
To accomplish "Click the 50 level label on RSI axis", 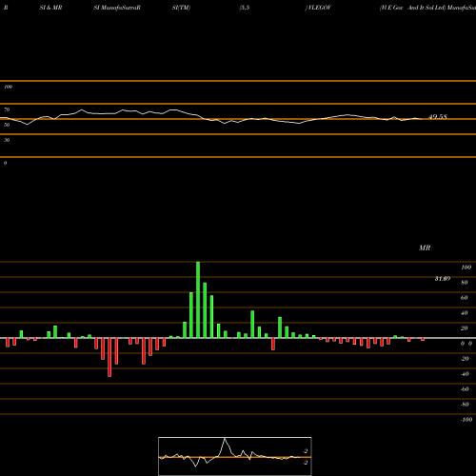I will click(7, 125).
